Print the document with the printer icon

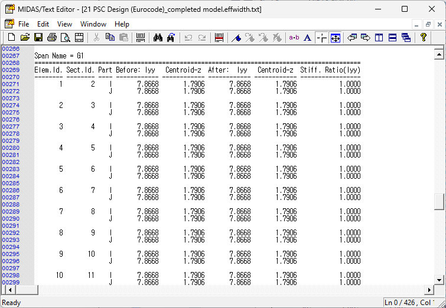[52, 37]
